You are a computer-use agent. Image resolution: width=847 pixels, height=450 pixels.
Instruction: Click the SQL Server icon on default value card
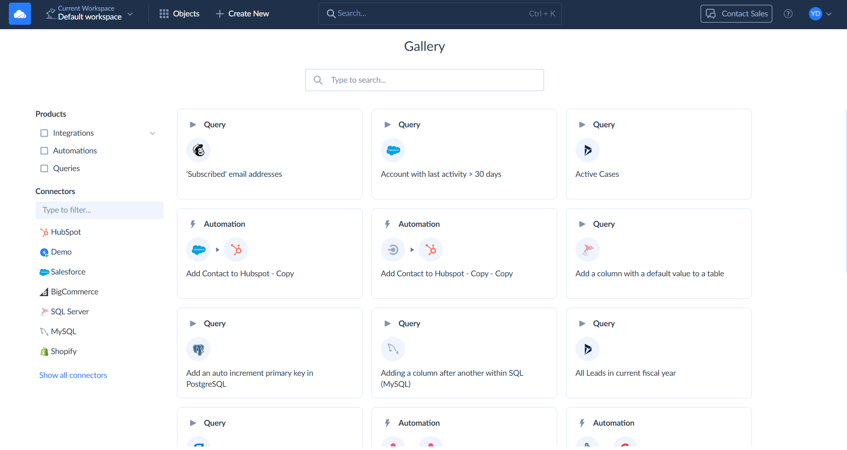click(x=587, y=250)
